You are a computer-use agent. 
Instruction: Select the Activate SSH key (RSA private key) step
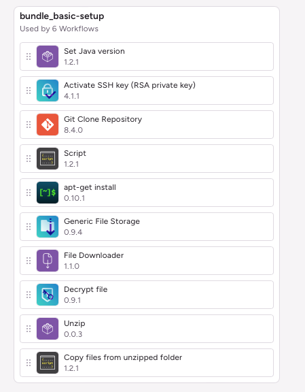point(147,91)
